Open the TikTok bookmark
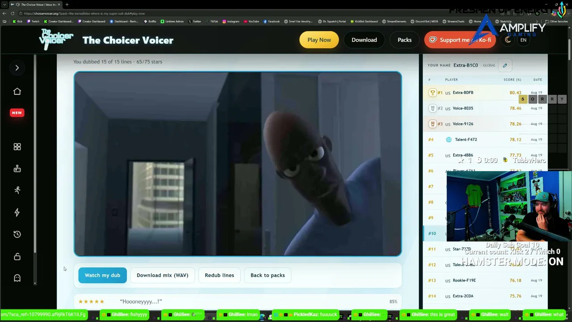 tap(212, 21)
